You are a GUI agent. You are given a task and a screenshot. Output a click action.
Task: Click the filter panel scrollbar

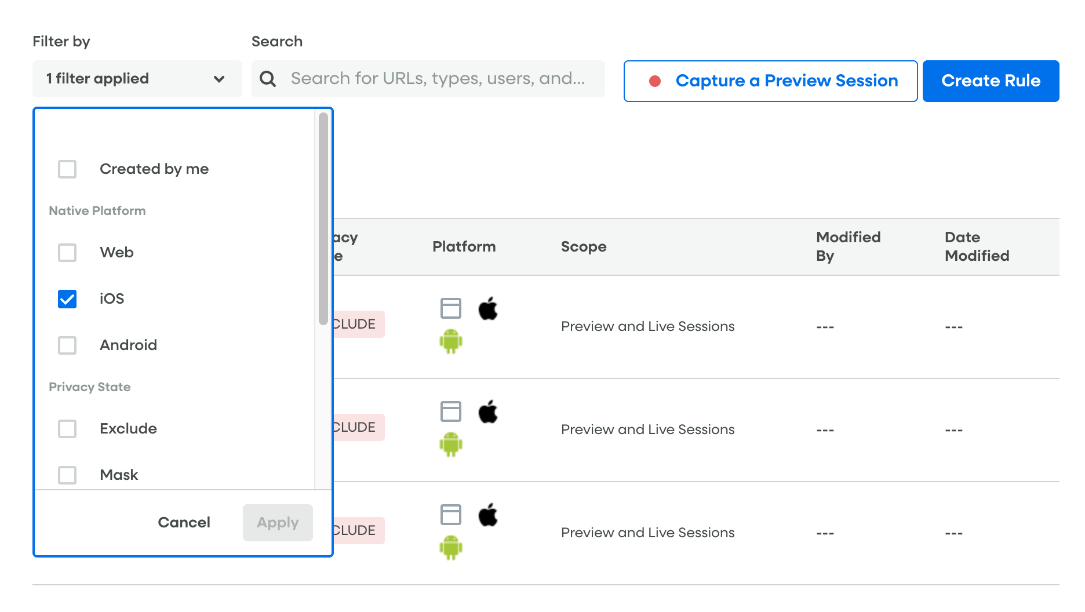[x=323, y=219]
